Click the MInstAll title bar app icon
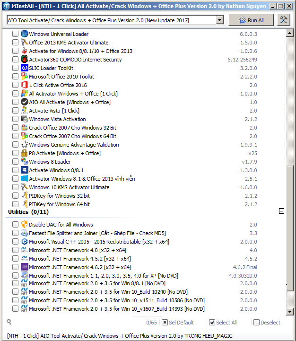The width and height of the screenshot is (296, 341). [7, 6]
